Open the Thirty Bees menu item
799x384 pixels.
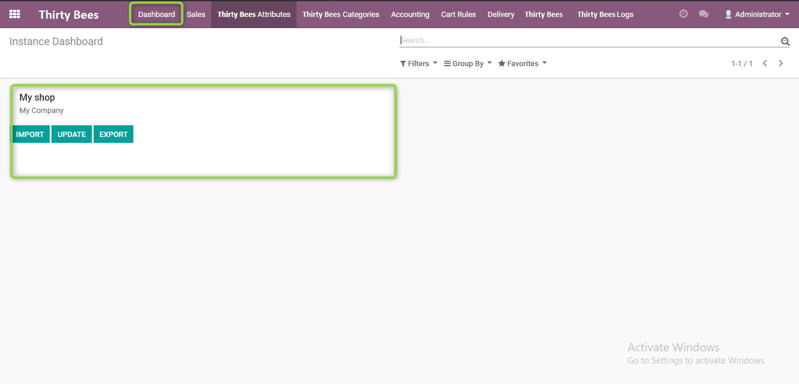(543, 14)
